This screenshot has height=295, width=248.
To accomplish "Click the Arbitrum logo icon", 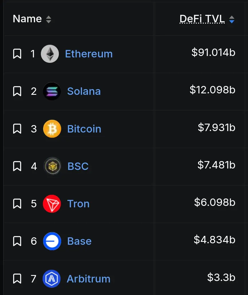I will [51, 279].
